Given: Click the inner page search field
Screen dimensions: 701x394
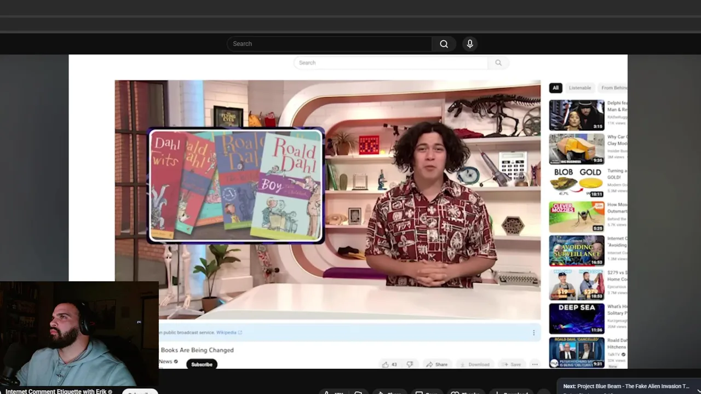Looking at the screenshot, I should [390, 62].
